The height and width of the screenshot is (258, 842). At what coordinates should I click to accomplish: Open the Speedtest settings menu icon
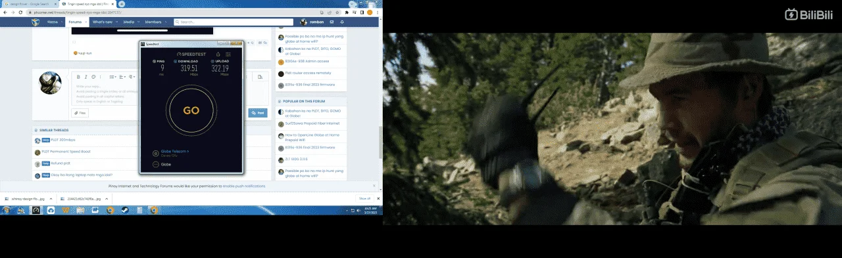tap(228, 54)
